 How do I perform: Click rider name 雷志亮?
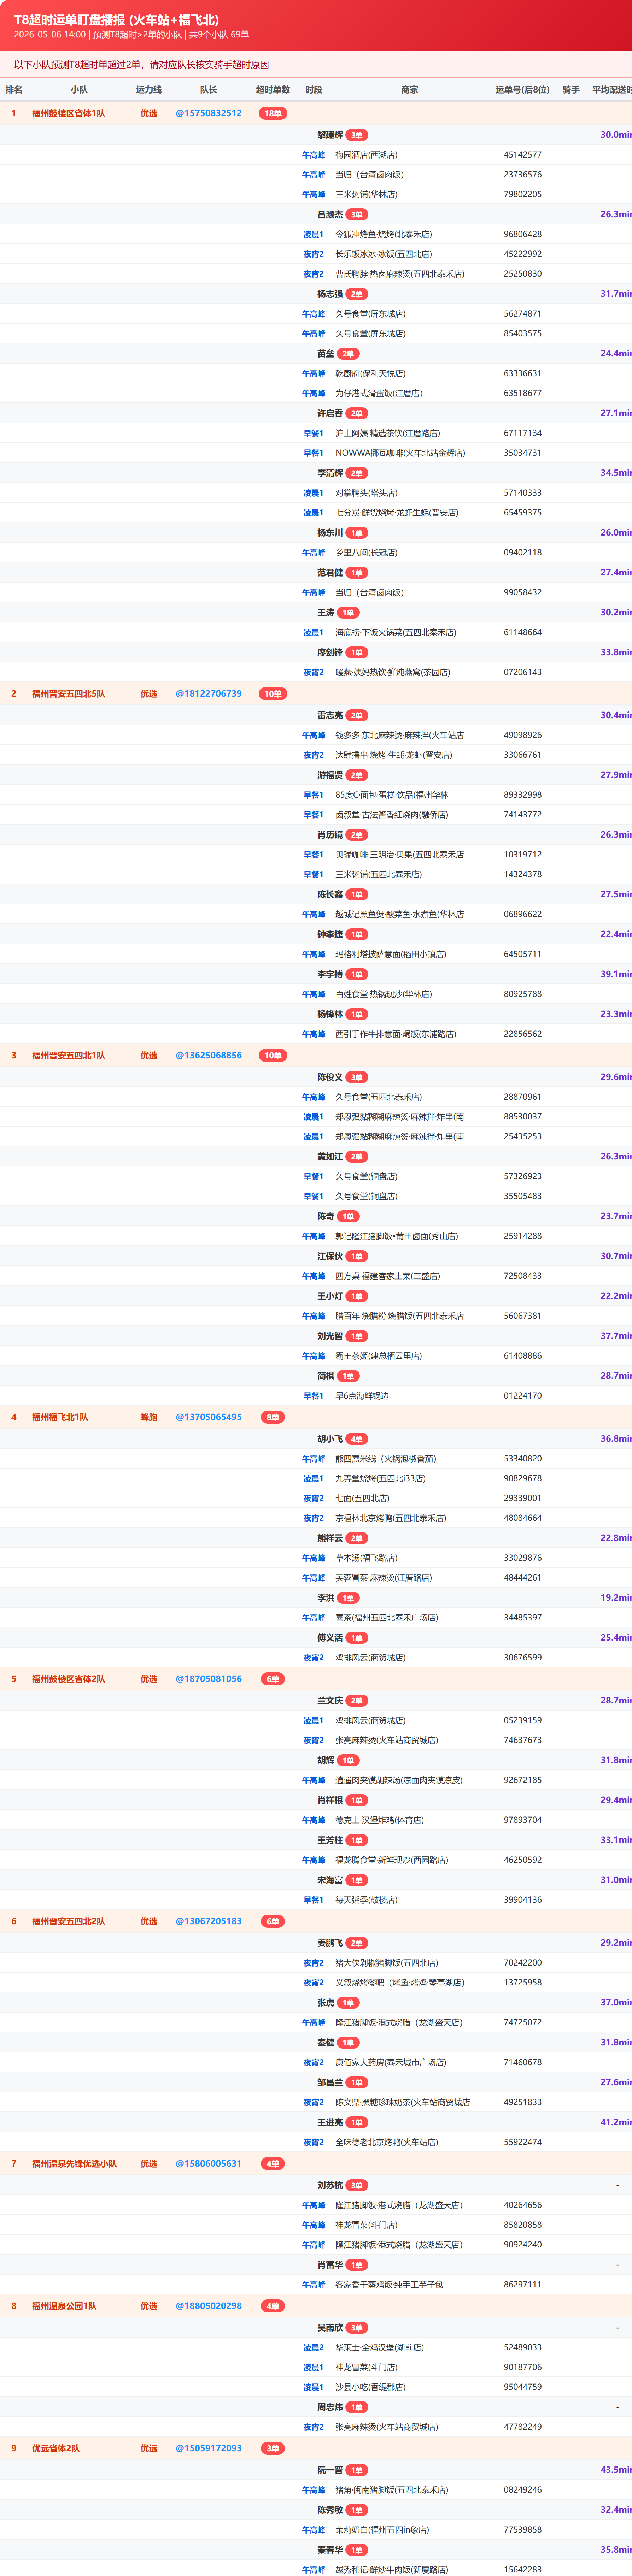(330, 715)
